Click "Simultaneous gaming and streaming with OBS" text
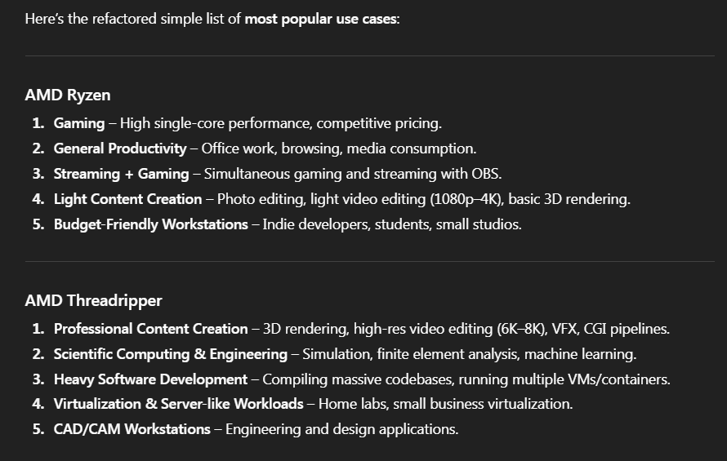The width and height of the screenshot is (727, 461). point(352,174)
